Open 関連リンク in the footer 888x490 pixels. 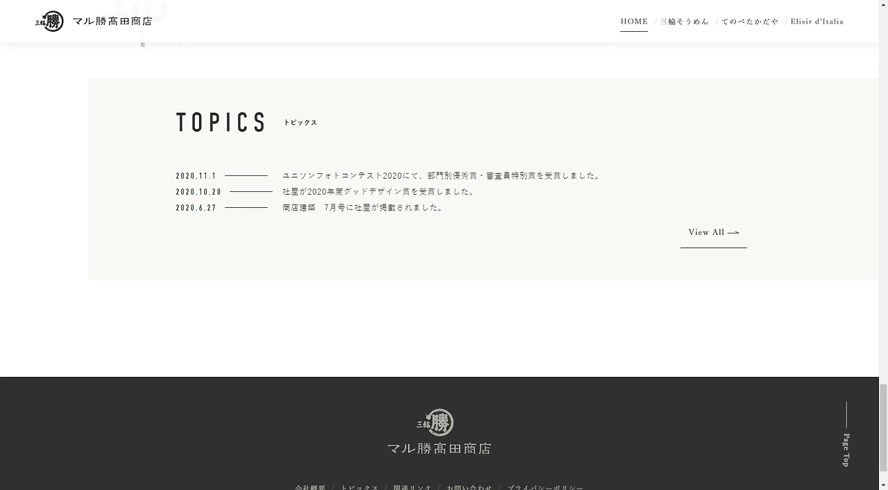[413, 487]
